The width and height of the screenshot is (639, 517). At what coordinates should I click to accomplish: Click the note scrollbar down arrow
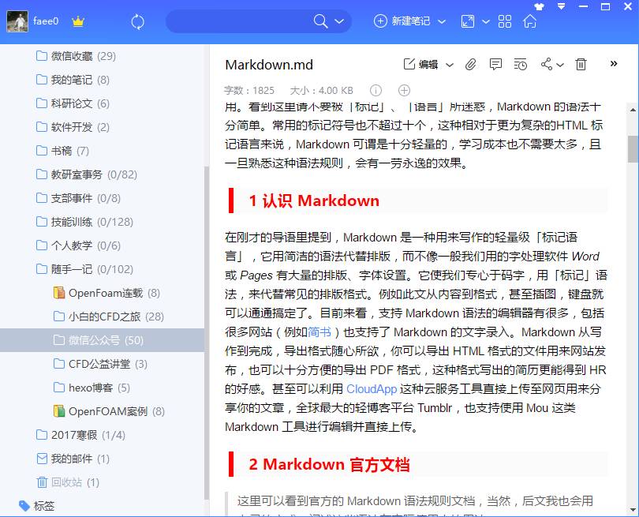(633, 510)
